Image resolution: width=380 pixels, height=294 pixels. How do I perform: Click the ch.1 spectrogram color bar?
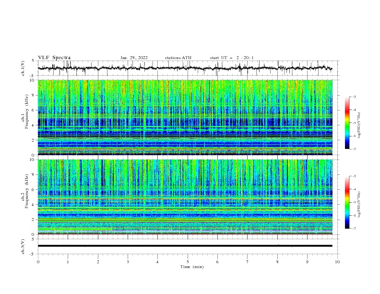(x=347, y=122)
